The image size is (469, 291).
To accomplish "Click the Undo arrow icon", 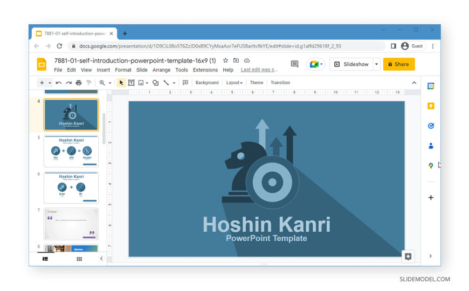I will 59,83.
